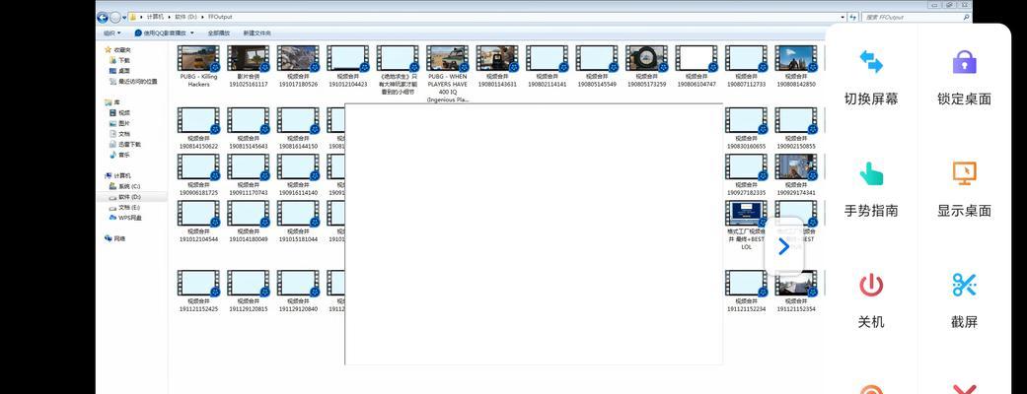Select 格式工厂 视频合并 最终+BEST LOL video

tap(746, 226)
